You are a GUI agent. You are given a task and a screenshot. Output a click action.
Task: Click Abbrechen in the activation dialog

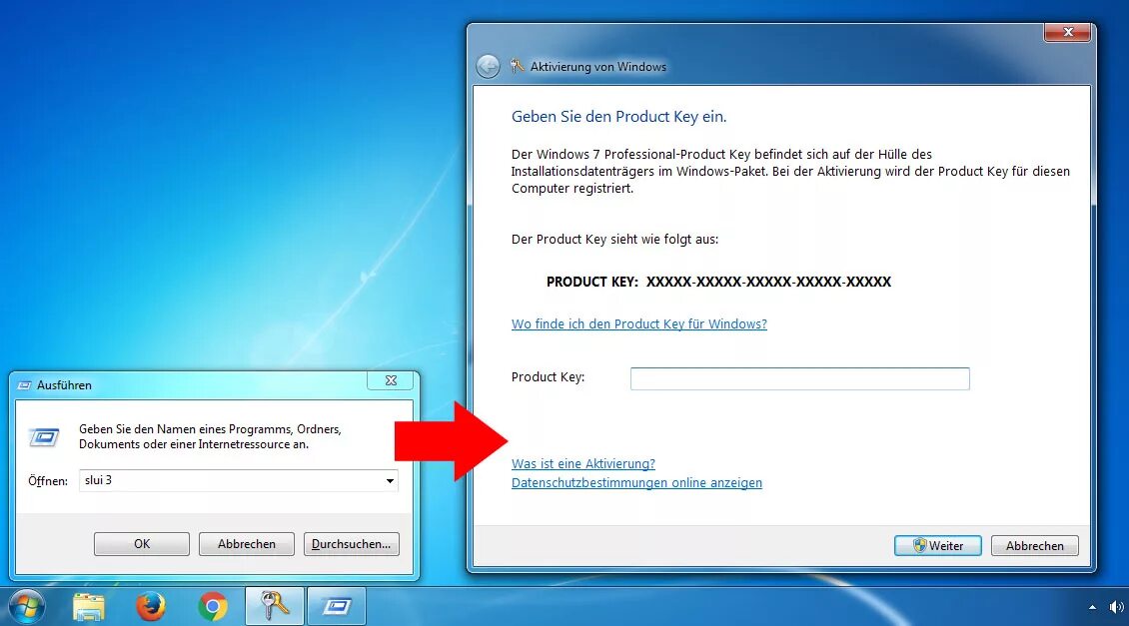pos(1035,545)
